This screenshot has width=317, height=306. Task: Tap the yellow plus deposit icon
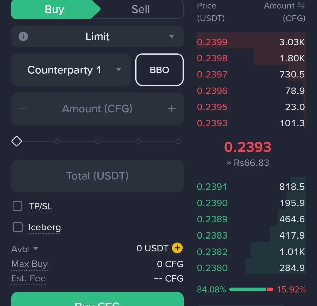[177, 248]
